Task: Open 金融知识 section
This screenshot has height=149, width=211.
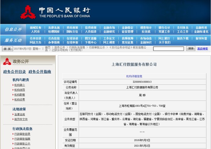Action: pos(146,42)
